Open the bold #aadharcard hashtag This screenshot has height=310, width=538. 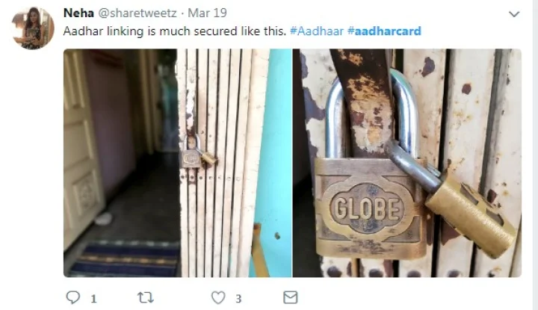[384, 31]
